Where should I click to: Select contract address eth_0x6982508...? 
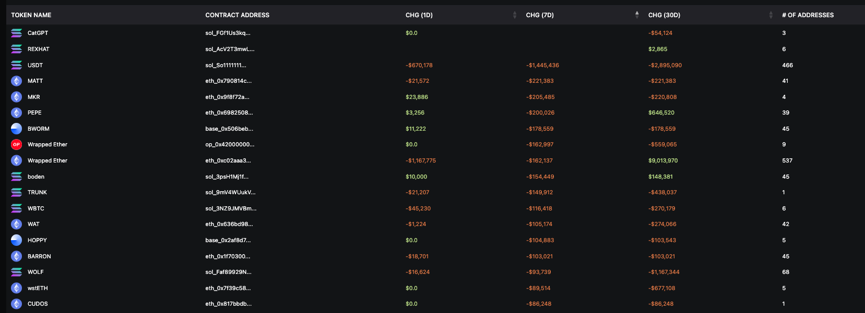(x=229, y=112)
